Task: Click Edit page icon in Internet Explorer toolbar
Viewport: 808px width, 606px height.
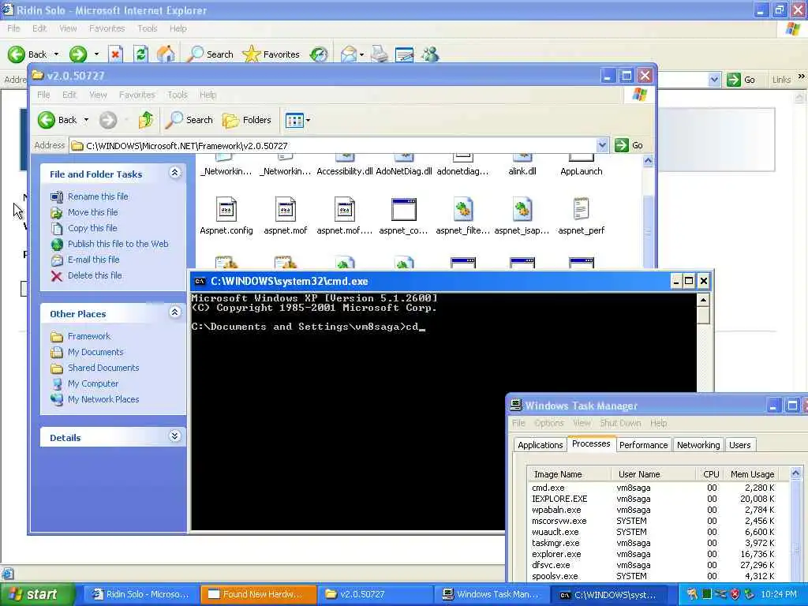Action: tap(405, 54)
